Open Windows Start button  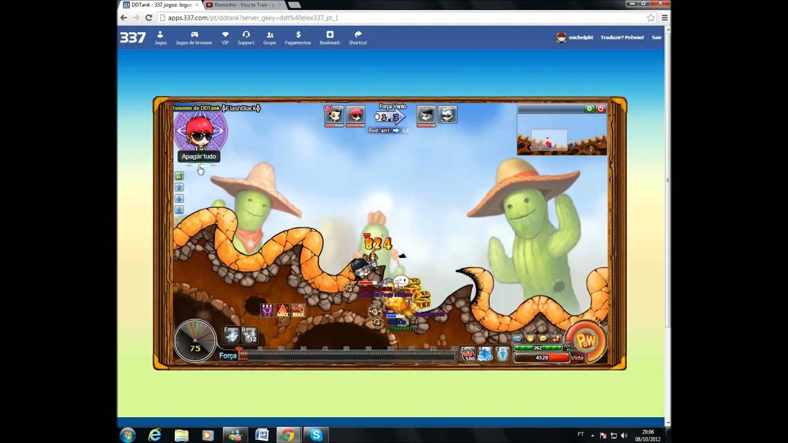(x=128, y=435)
